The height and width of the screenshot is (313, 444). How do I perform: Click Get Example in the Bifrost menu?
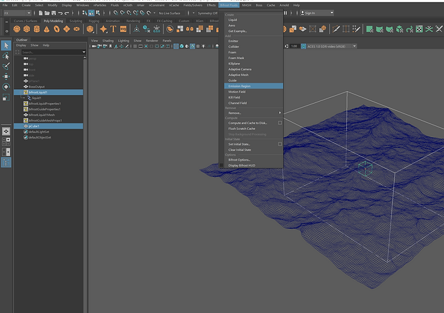[x=254, y=31]
